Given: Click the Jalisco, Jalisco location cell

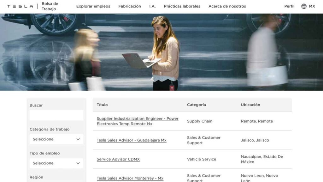Looking at the screenshot, I should point(255,140).
